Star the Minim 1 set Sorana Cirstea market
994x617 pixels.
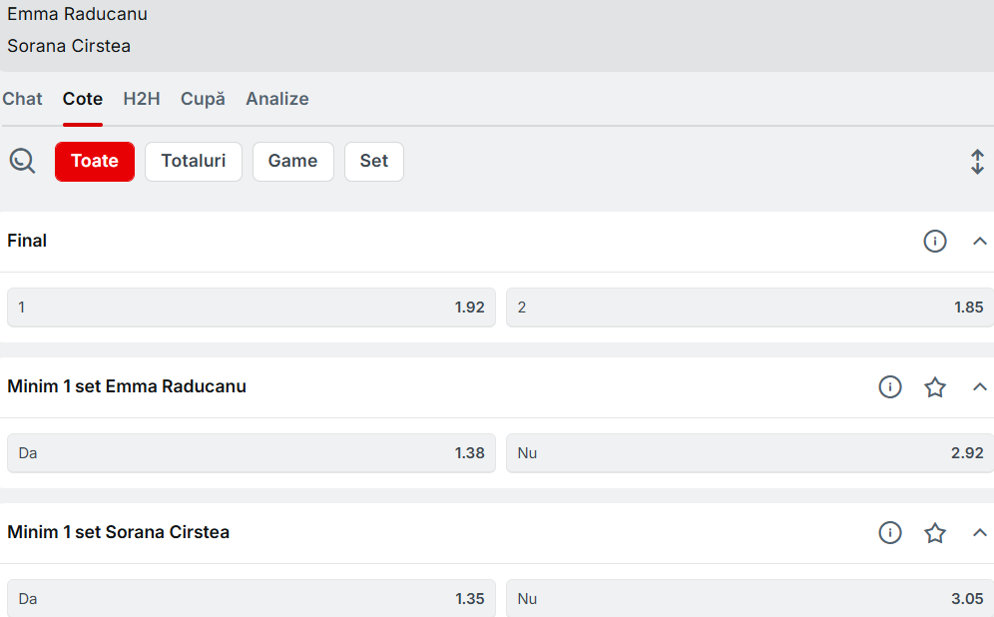935,533
